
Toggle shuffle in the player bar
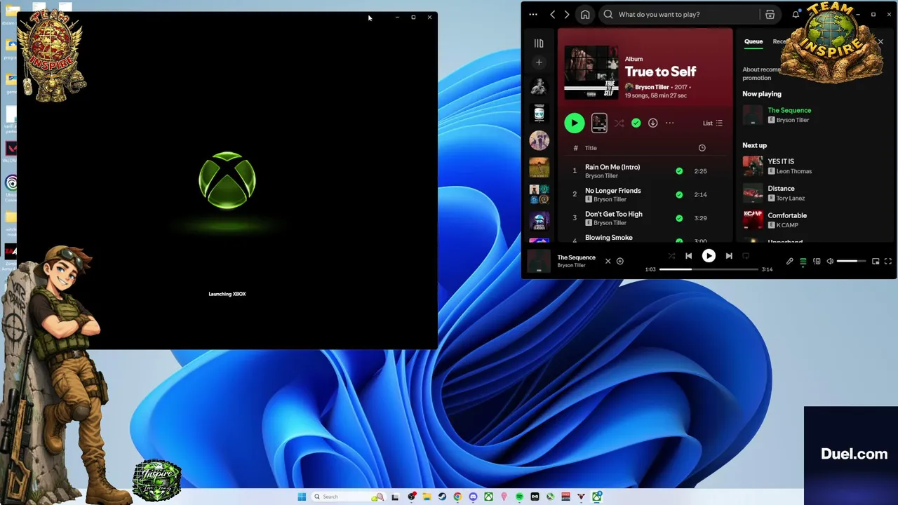click(x=671, y=256)
